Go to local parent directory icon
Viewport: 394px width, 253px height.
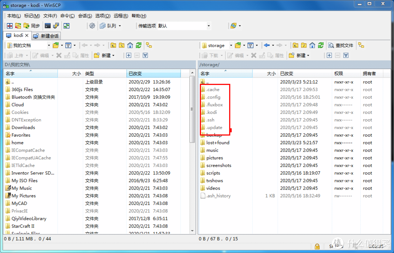pyautogui.click(x=113, y=46)
